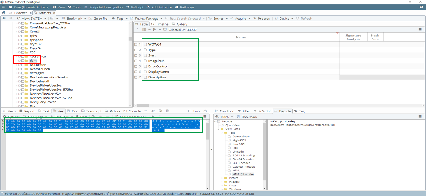The height and width of the screenshot is (196, 426).
Task: Open the Bookmark dropdown in the toolbar
Action: 74,18
